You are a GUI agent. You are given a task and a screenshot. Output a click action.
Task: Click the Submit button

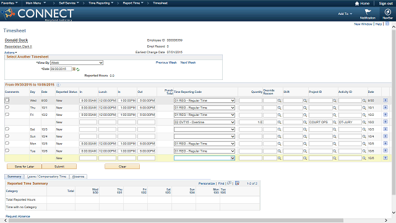[59, 167]
